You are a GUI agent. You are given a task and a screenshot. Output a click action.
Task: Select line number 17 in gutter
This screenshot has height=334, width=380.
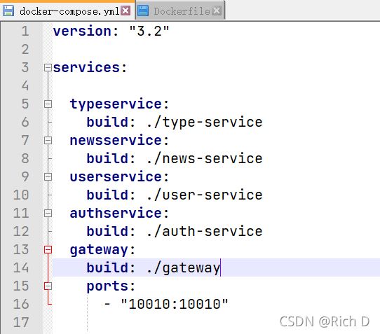(x=21, y=322)
